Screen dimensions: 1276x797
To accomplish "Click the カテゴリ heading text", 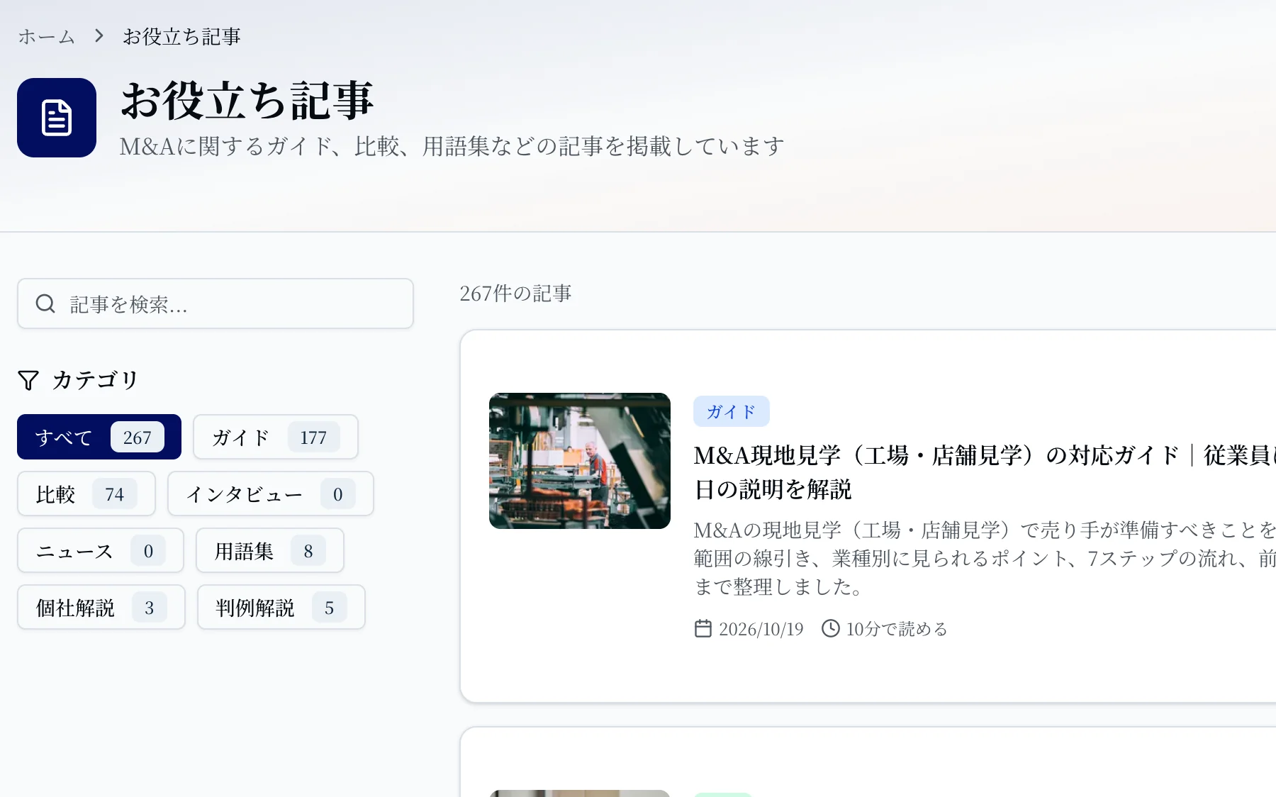I will pos(95,380).
